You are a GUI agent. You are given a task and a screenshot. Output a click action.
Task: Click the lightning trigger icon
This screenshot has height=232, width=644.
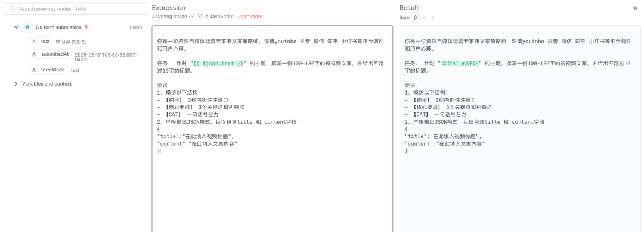coord(86,27)
